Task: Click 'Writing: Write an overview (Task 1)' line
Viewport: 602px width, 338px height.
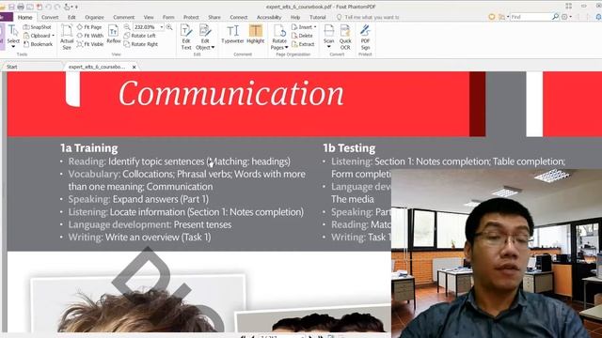Action: [139, 238]
